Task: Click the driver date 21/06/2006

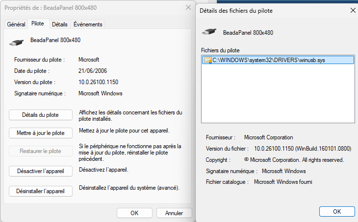Action: [x=93, y=71]
